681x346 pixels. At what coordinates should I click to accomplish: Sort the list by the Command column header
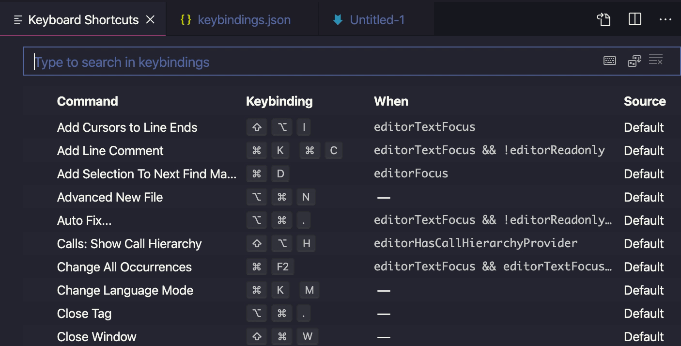tap(87, 101)
